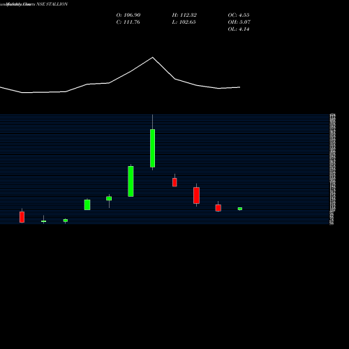Image resolution: width=349 pixels, height=349 pixels.
Task: Click the tallest green candle at the chart peak
Action: (x=153, y=148)
